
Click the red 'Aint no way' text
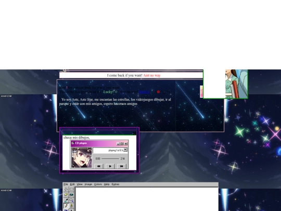coord(152,76)
